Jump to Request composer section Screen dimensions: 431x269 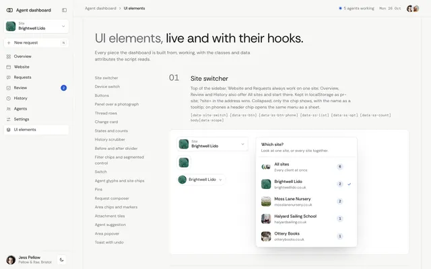click(x=112, y=198)
